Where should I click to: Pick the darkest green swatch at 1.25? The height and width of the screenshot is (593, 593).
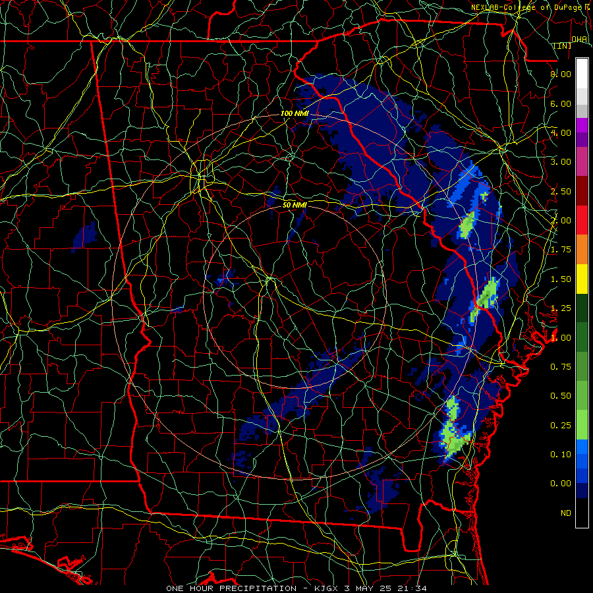click(582, 308)
